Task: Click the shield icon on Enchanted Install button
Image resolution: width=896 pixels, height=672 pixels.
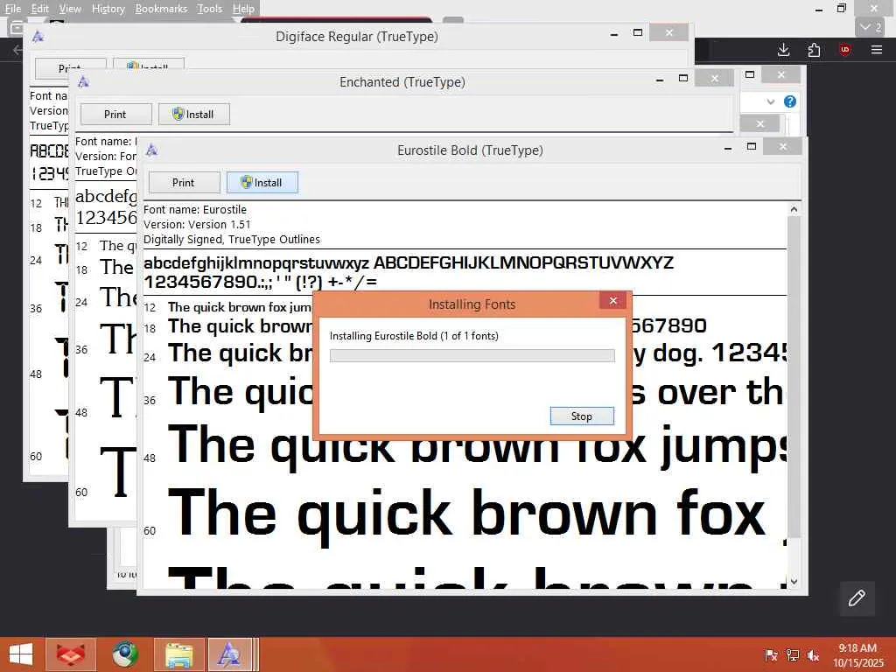Action: (178, 115)
